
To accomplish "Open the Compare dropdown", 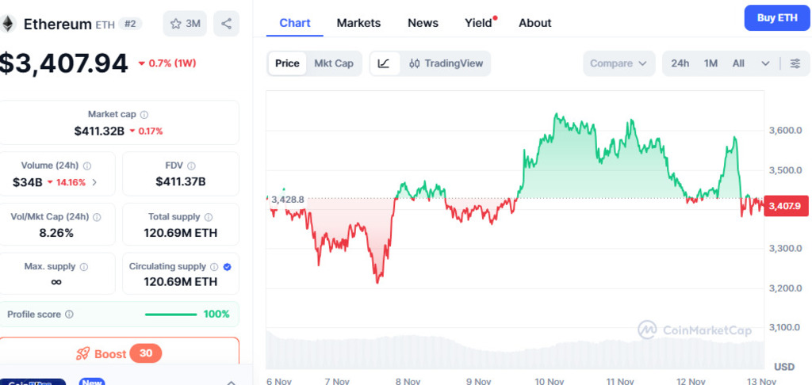I will coord(619,63).
